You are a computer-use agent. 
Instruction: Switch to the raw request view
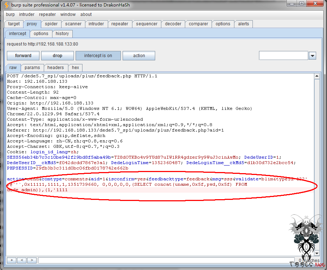13,68
